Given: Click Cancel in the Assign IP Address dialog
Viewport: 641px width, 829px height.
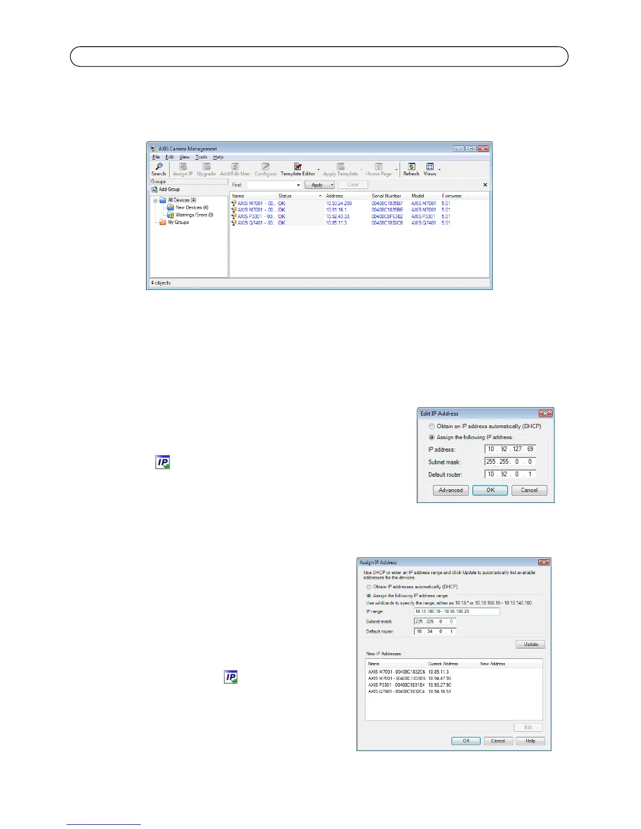Looking at the screenshot, I should (x=498, y=741).
